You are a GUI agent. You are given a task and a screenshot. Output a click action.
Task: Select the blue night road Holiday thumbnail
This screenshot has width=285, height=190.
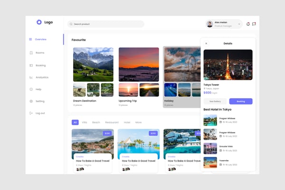(x=171, y=90)
